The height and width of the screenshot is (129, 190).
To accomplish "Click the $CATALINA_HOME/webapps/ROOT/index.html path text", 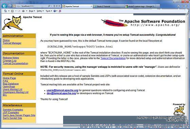I will 80,46.
